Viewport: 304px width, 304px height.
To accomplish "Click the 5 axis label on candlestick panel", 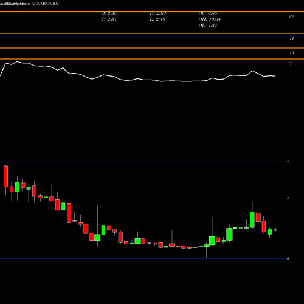I will pos(288,198).
